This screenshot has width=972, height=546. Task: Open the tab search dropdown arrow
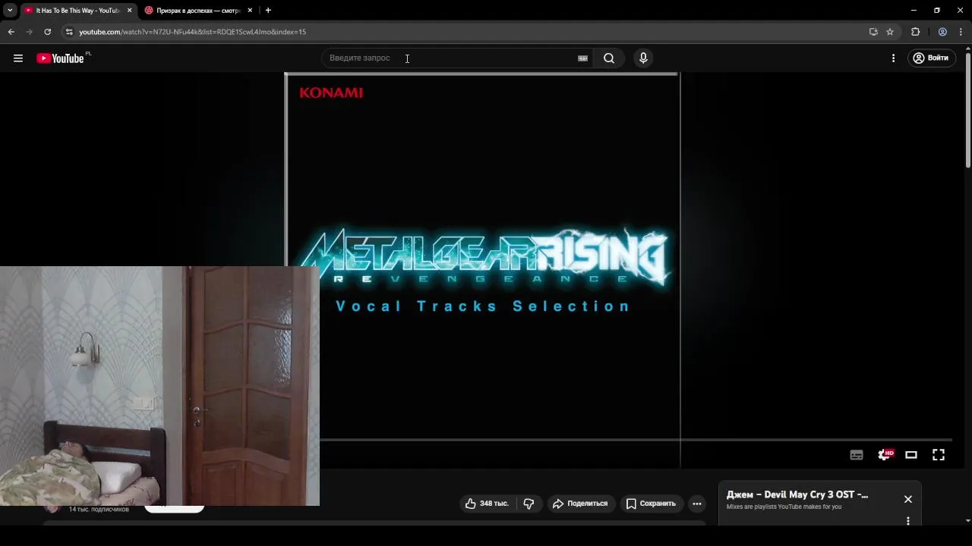coord(10,11)
